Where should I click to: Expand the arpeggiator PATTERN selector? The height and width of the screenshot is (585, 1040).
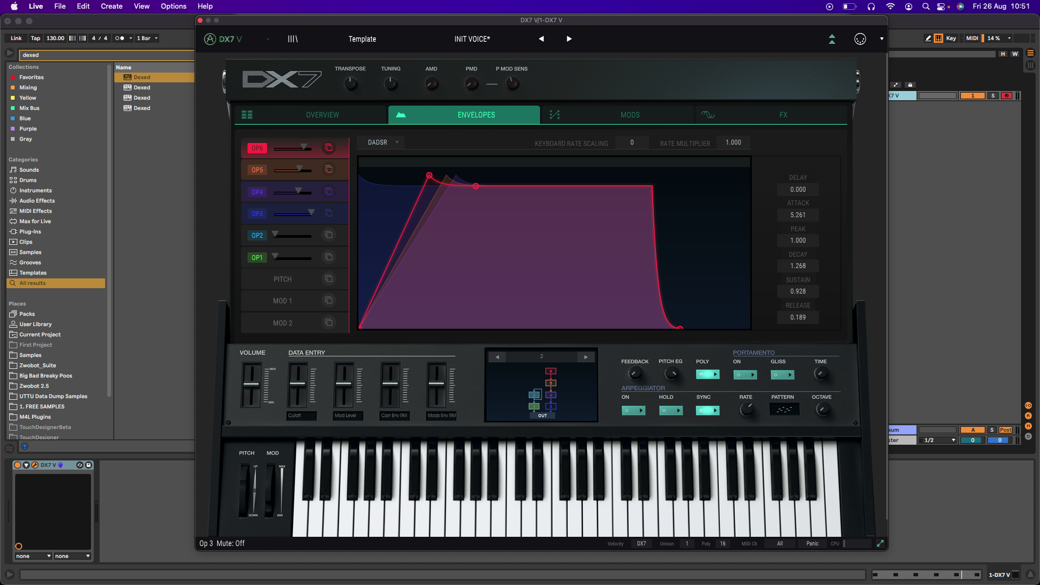[x=784, y=410]
